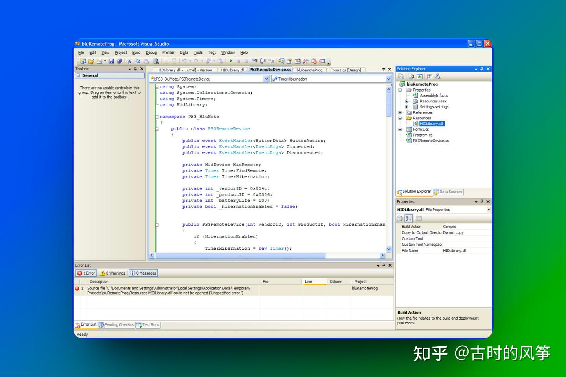Switch to the Test Runs tab
Screen dimensions: 566x377
[148, 325]
